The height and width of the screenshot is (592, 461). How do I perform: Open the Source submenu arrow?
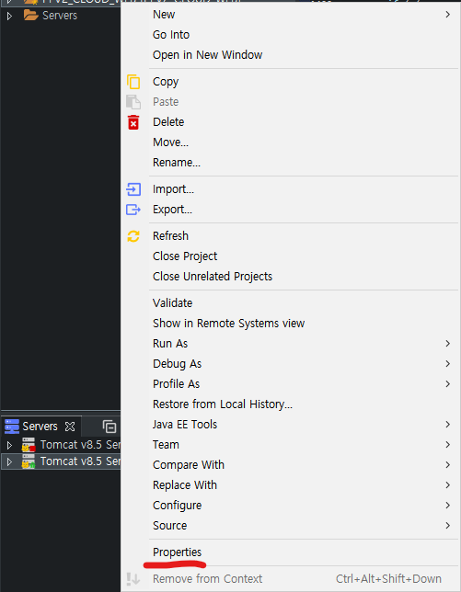click(x=448, y=526)
